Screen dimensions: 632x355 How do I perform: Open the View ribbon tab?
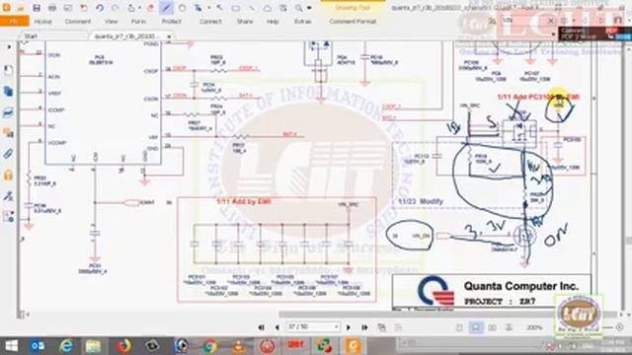111,22
